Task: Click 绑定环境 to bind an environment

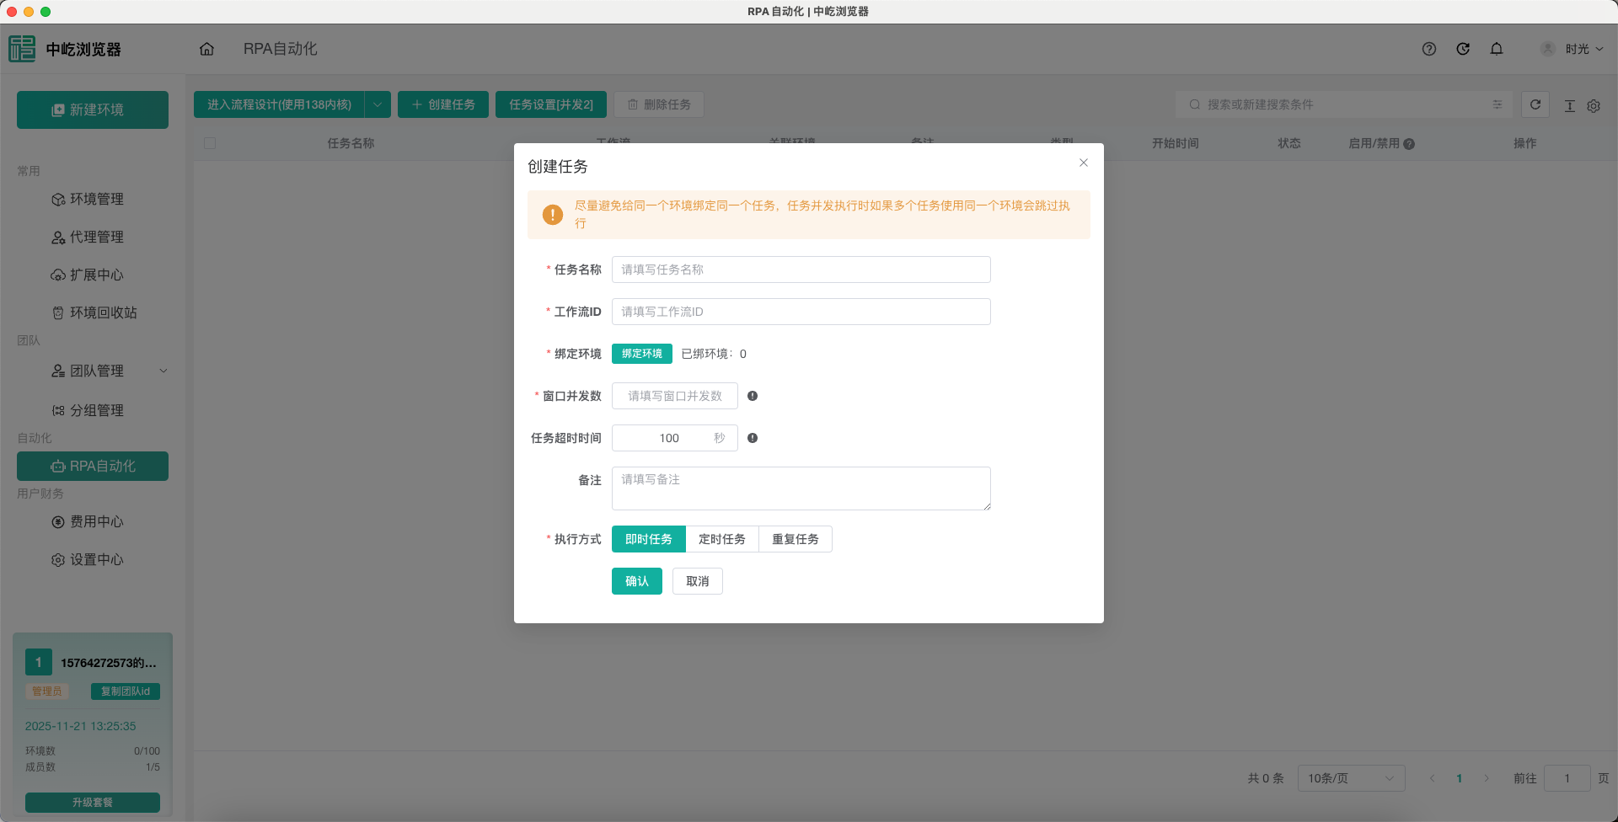Action: point(641,354)
